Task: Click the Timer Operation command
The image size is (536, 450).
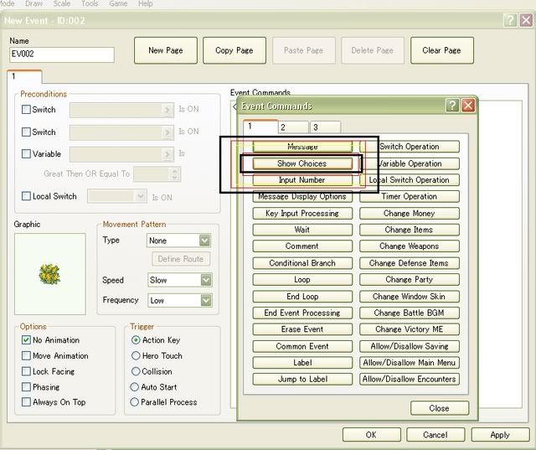Action: [410, 197]
